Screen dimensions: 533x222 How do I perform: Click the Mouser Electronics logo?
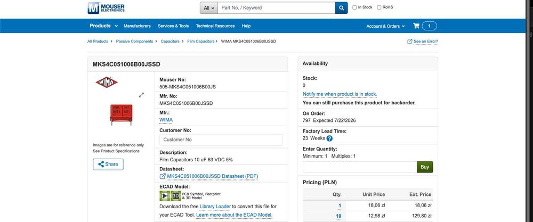pos(107,8)
